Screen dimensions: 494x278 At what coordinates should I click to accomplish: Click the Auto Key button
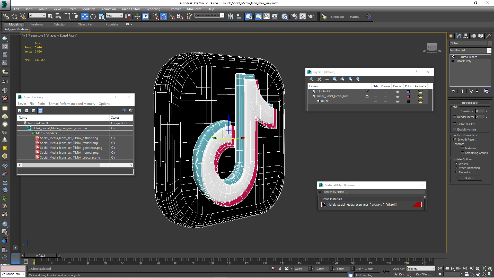coord(399,268)
